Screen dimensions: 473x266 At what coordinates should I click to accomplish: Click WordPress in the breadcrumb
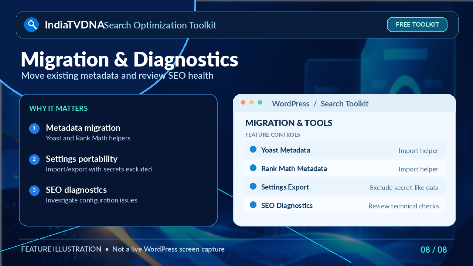291,104
